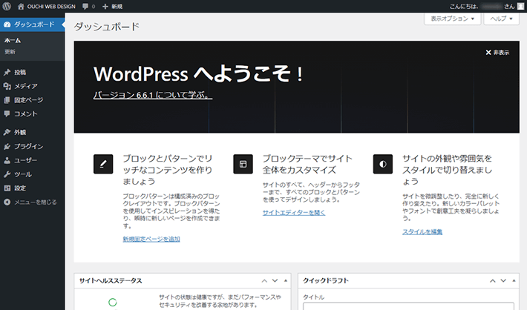Click the WordPress へようこそ！ heading
The height and width of the screenshot is (310, 527).
(198, 74)
